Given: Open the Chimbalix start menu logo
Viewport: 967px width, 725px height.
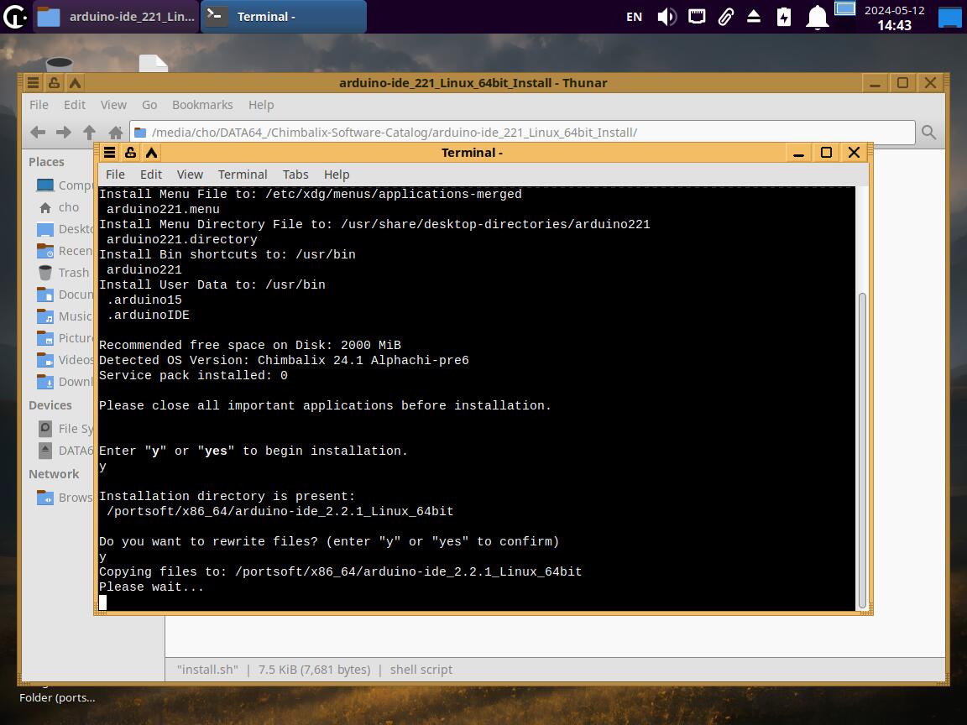Looking at the screenshot, I should coord(15,16).
